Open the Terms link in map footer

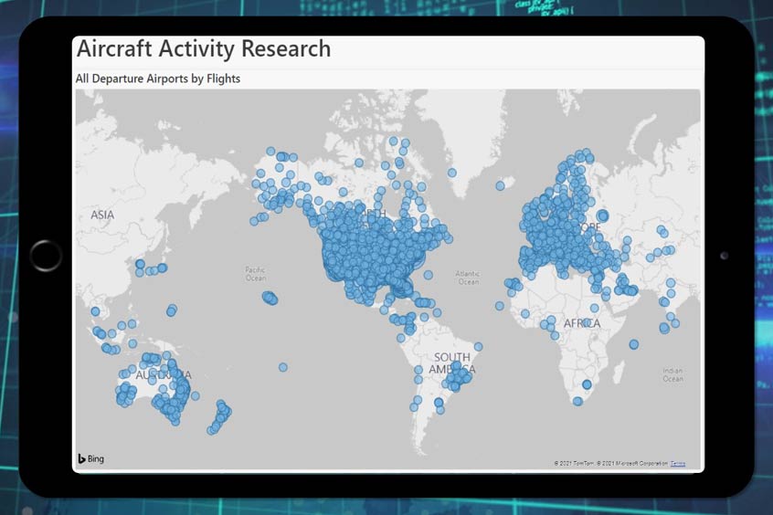click(677, 464)
